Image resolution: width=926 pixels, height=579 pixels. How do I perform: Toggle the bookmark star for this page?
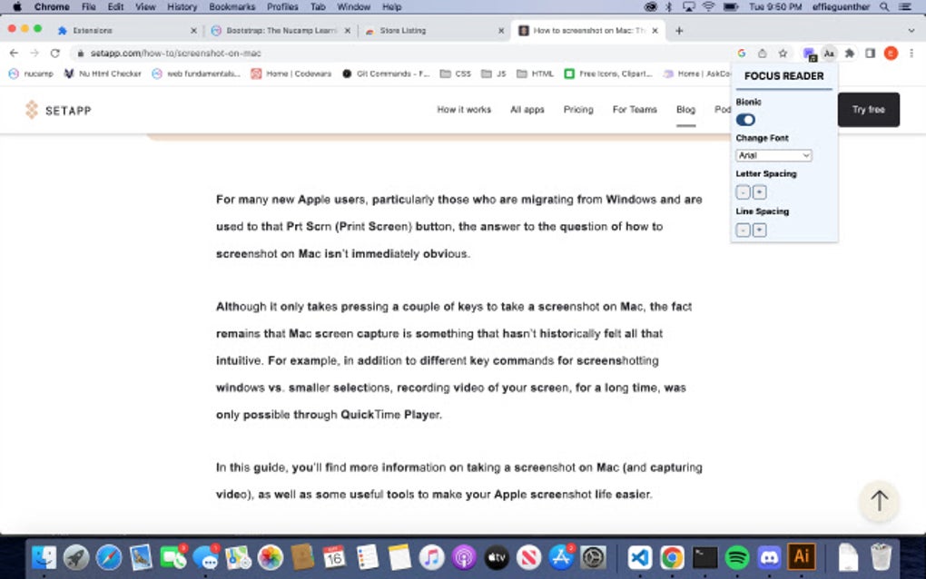pos(783,54)
